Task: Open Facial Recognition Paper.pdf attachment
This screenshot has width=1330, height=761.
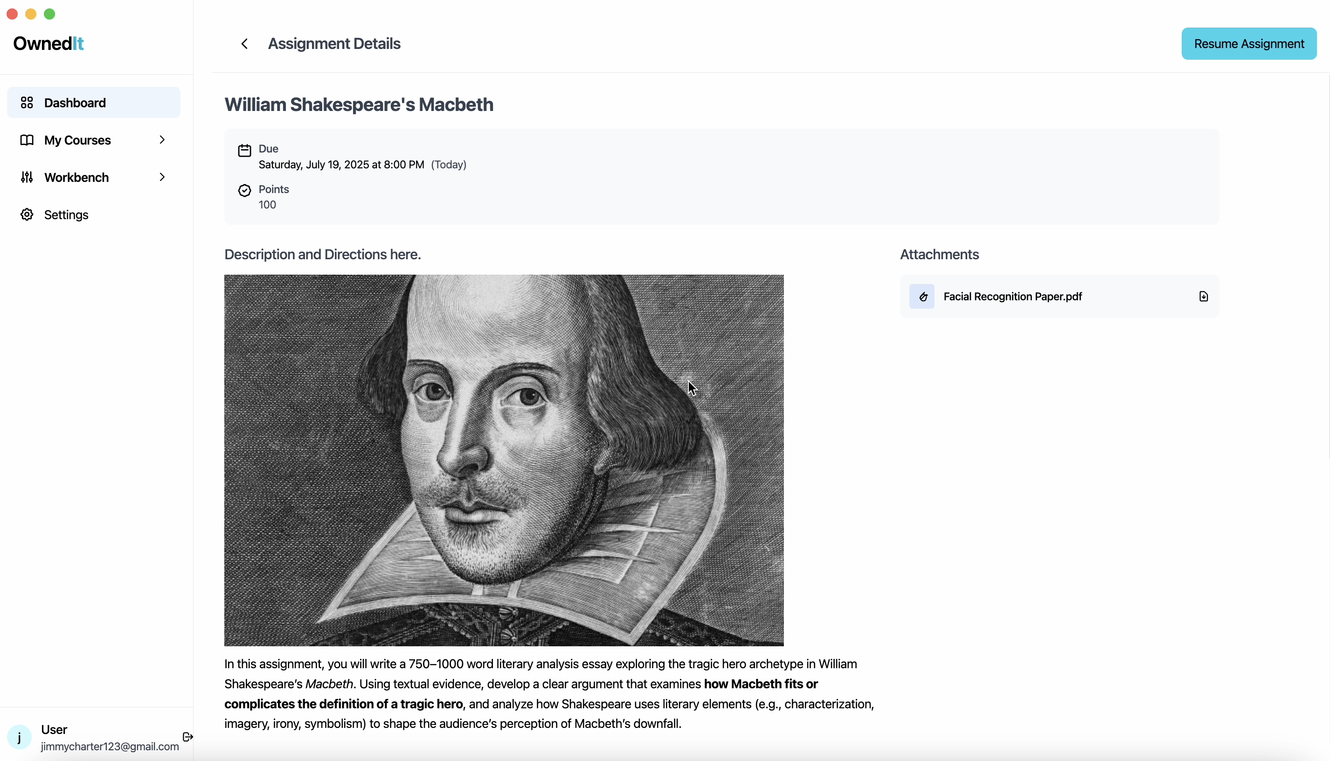Action: [1060, 297]
